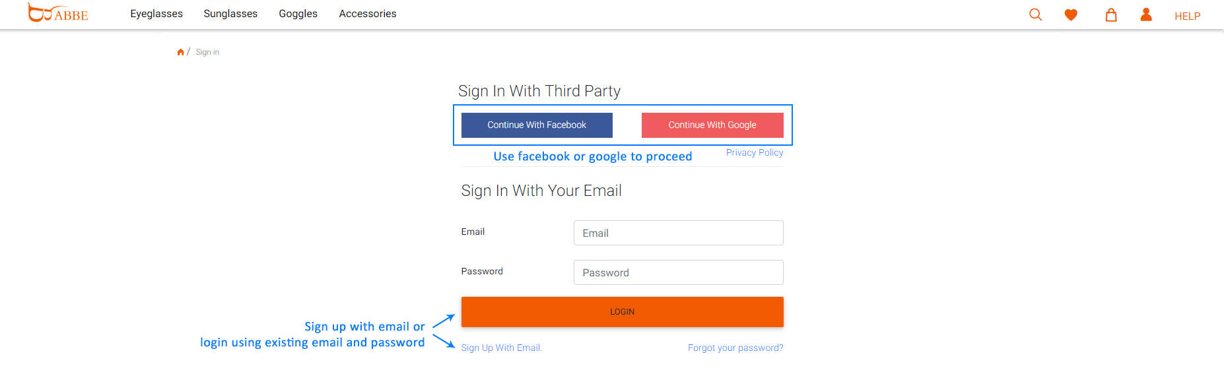1224x372 pixels.
Task: Select the Sign in breadcrumb text
Action: point(207,52)
